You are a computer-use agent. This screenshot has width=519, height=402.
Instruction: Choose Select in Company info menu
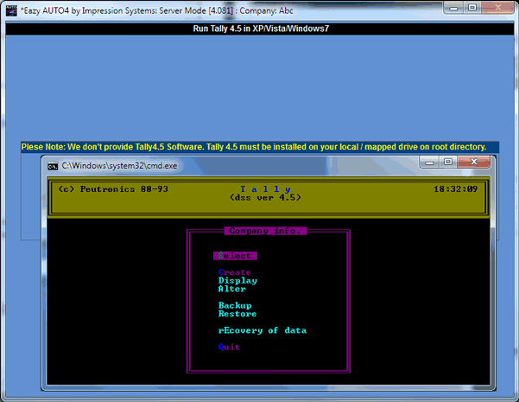pyautogui.click(x=235, y=256)
